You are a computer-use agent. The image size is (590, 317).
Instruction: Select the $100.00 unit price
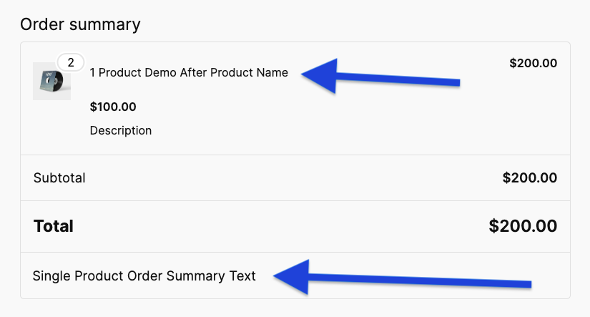[x=113, y=107]
